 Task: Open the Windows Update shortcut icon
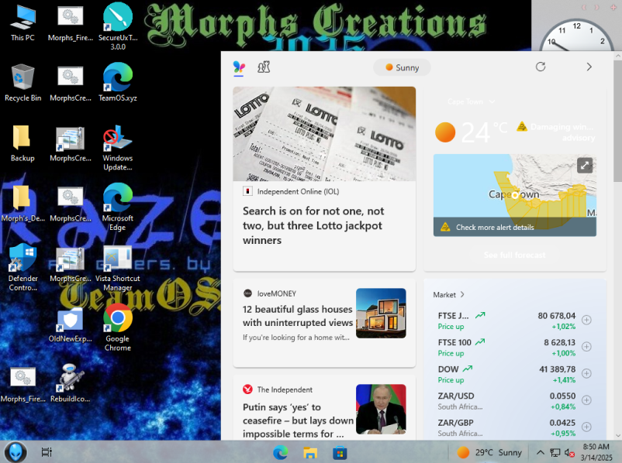pos(118,147)
